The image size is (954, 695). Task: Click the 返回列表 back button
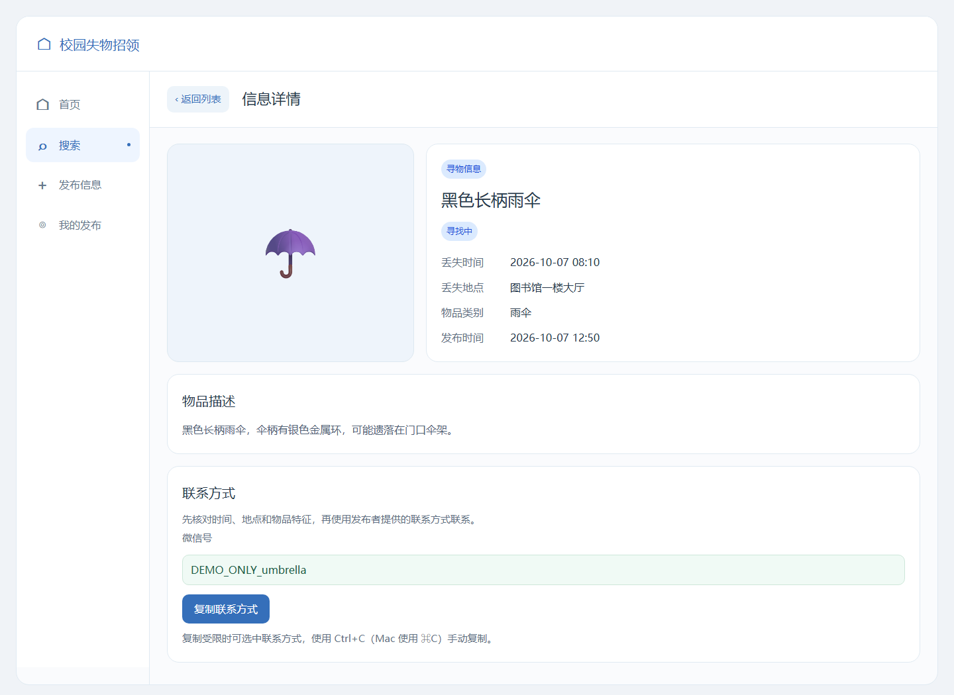point(198,99)
